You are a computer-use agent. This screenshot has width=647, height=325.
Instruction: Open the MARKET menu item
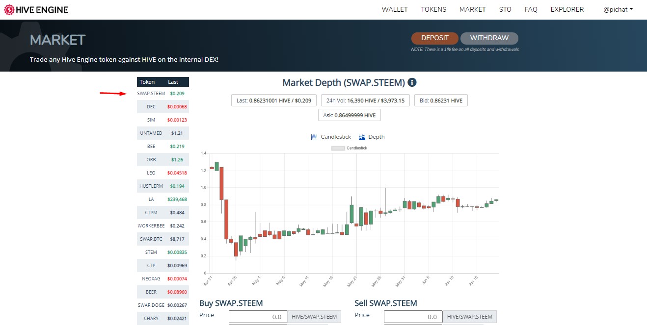[x=473, y=9]
